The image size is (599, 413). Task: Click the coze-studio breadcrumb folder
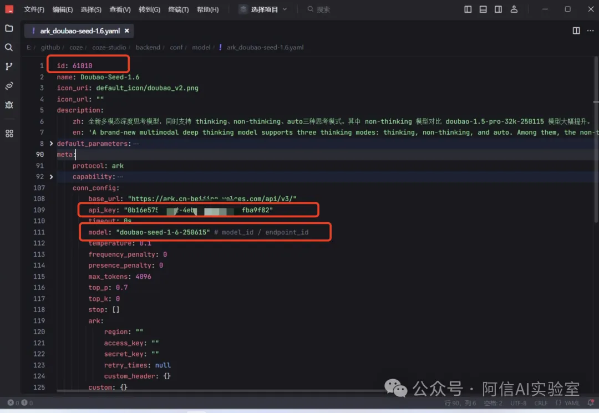click(108, 48)
